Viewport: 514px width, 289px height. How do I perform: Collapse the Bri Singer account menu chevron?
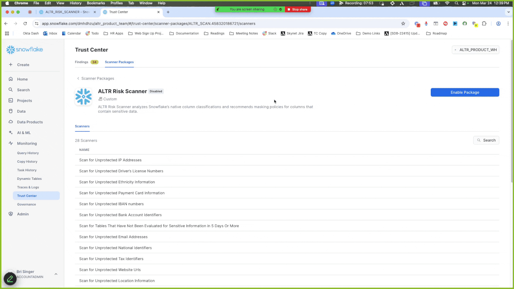click(56, 274)
